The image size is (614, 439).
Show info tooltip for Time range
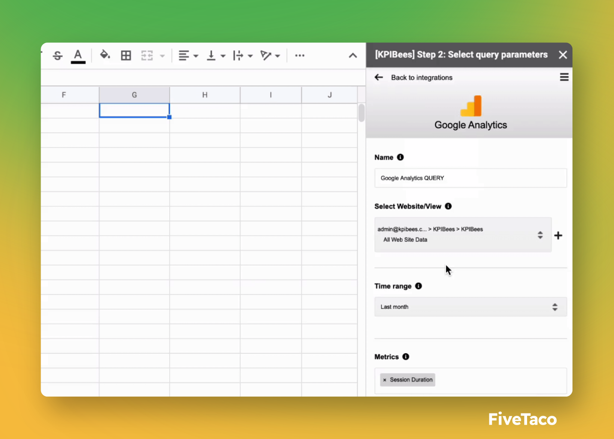(x=419, y=286)
